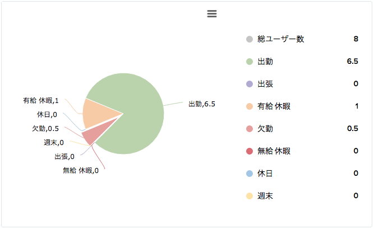Click the 無給 休暇,0 data label
Viewport: 374px width, 229px height.
point(81,171)
